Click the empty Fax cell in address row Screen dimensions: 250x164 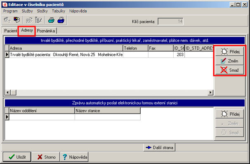tap(161, 55)
